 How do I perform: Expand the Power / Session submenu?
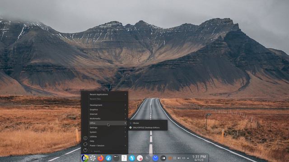pyautogui.click(x=108, y=145)
